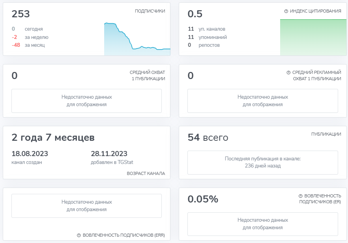Screen dimensions: 348x243
Task: Click the 18.08.2023 channel creation date
Action: pyautogui.click(x=30, y=154)
